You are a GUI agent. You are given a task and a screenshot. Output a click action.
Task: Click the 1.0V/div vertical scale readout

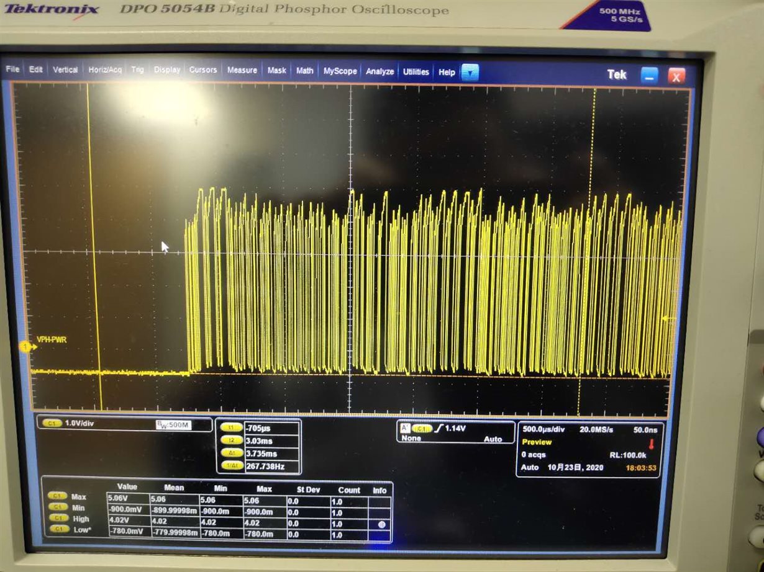tap(79, 423)
